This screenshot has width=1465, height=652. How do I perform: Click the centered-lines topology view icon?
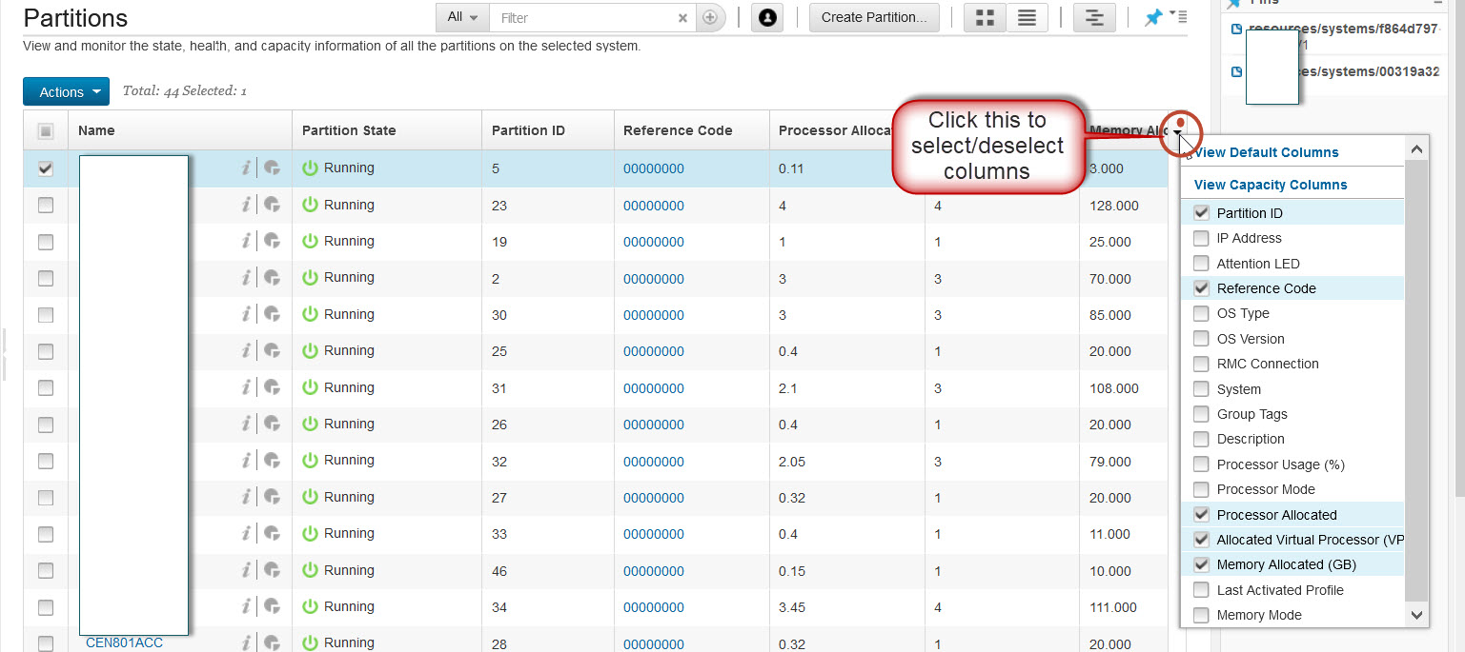click(x=1094, y=18)
